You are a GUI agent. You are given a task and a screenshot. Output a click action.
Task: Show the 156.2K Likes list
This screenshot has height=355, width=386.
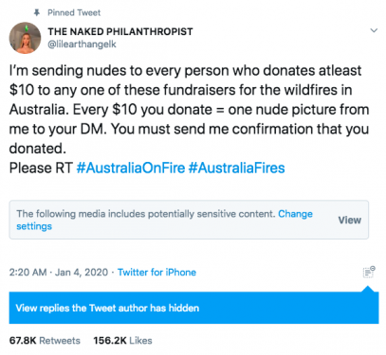tap(122, 341)
